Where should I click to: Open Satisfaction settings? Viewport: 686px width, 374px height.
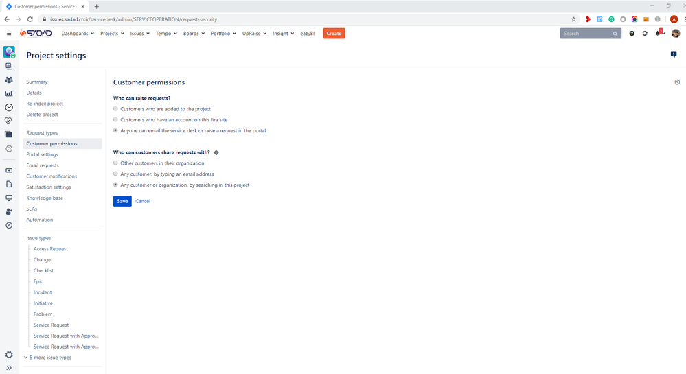pyautogui.click(x=49, y=187)
